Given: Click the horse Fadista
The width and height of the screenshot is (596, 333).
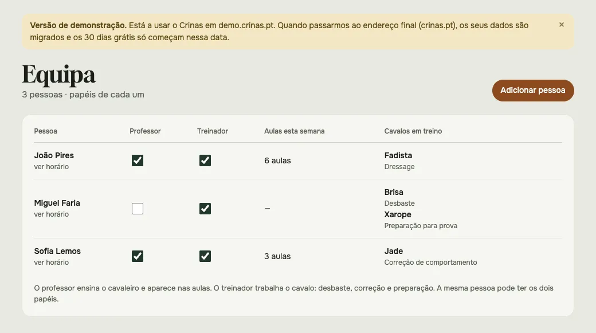Looking at the screenshot, I should coord(398,155).
